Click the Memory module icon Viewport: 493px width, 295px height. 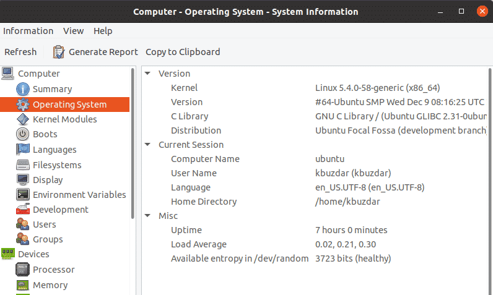[x=23, y=285]
